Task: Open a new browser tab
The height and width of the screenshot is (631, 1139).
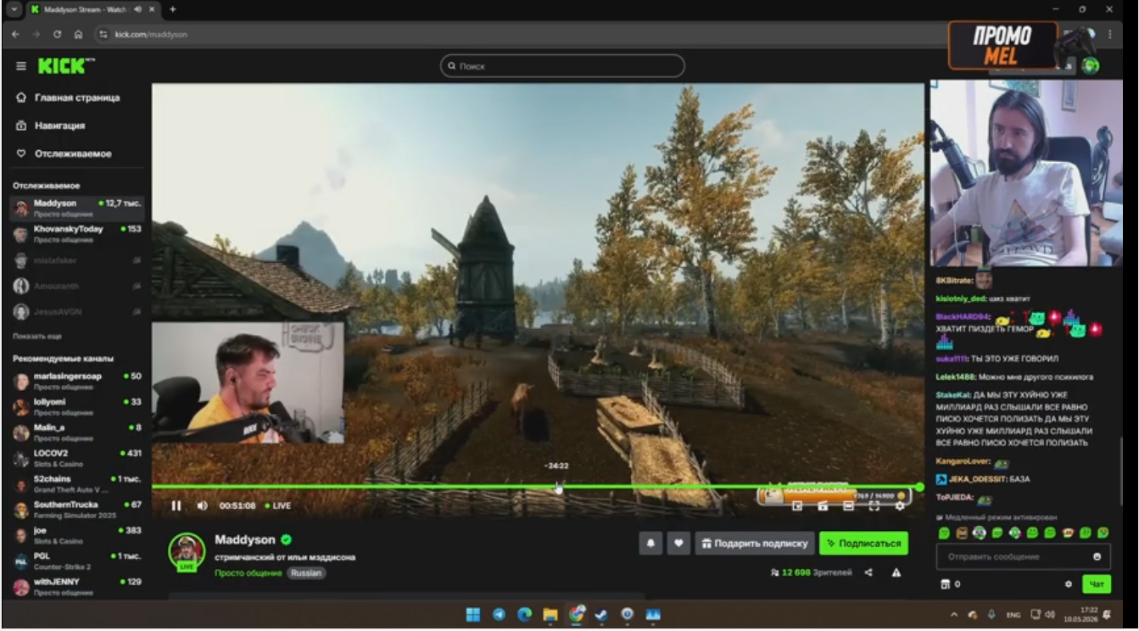Action: 173,9
